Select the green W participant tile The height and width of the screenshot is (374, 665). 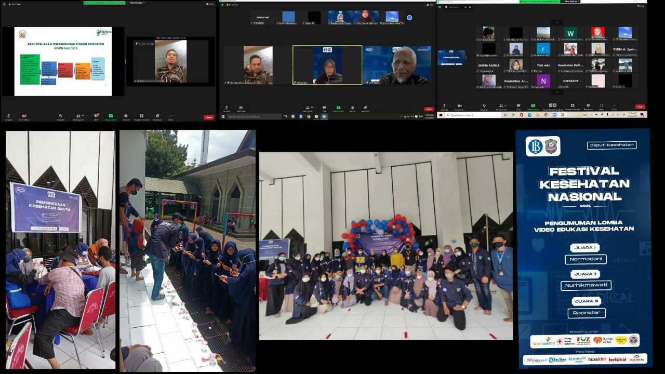570,33
